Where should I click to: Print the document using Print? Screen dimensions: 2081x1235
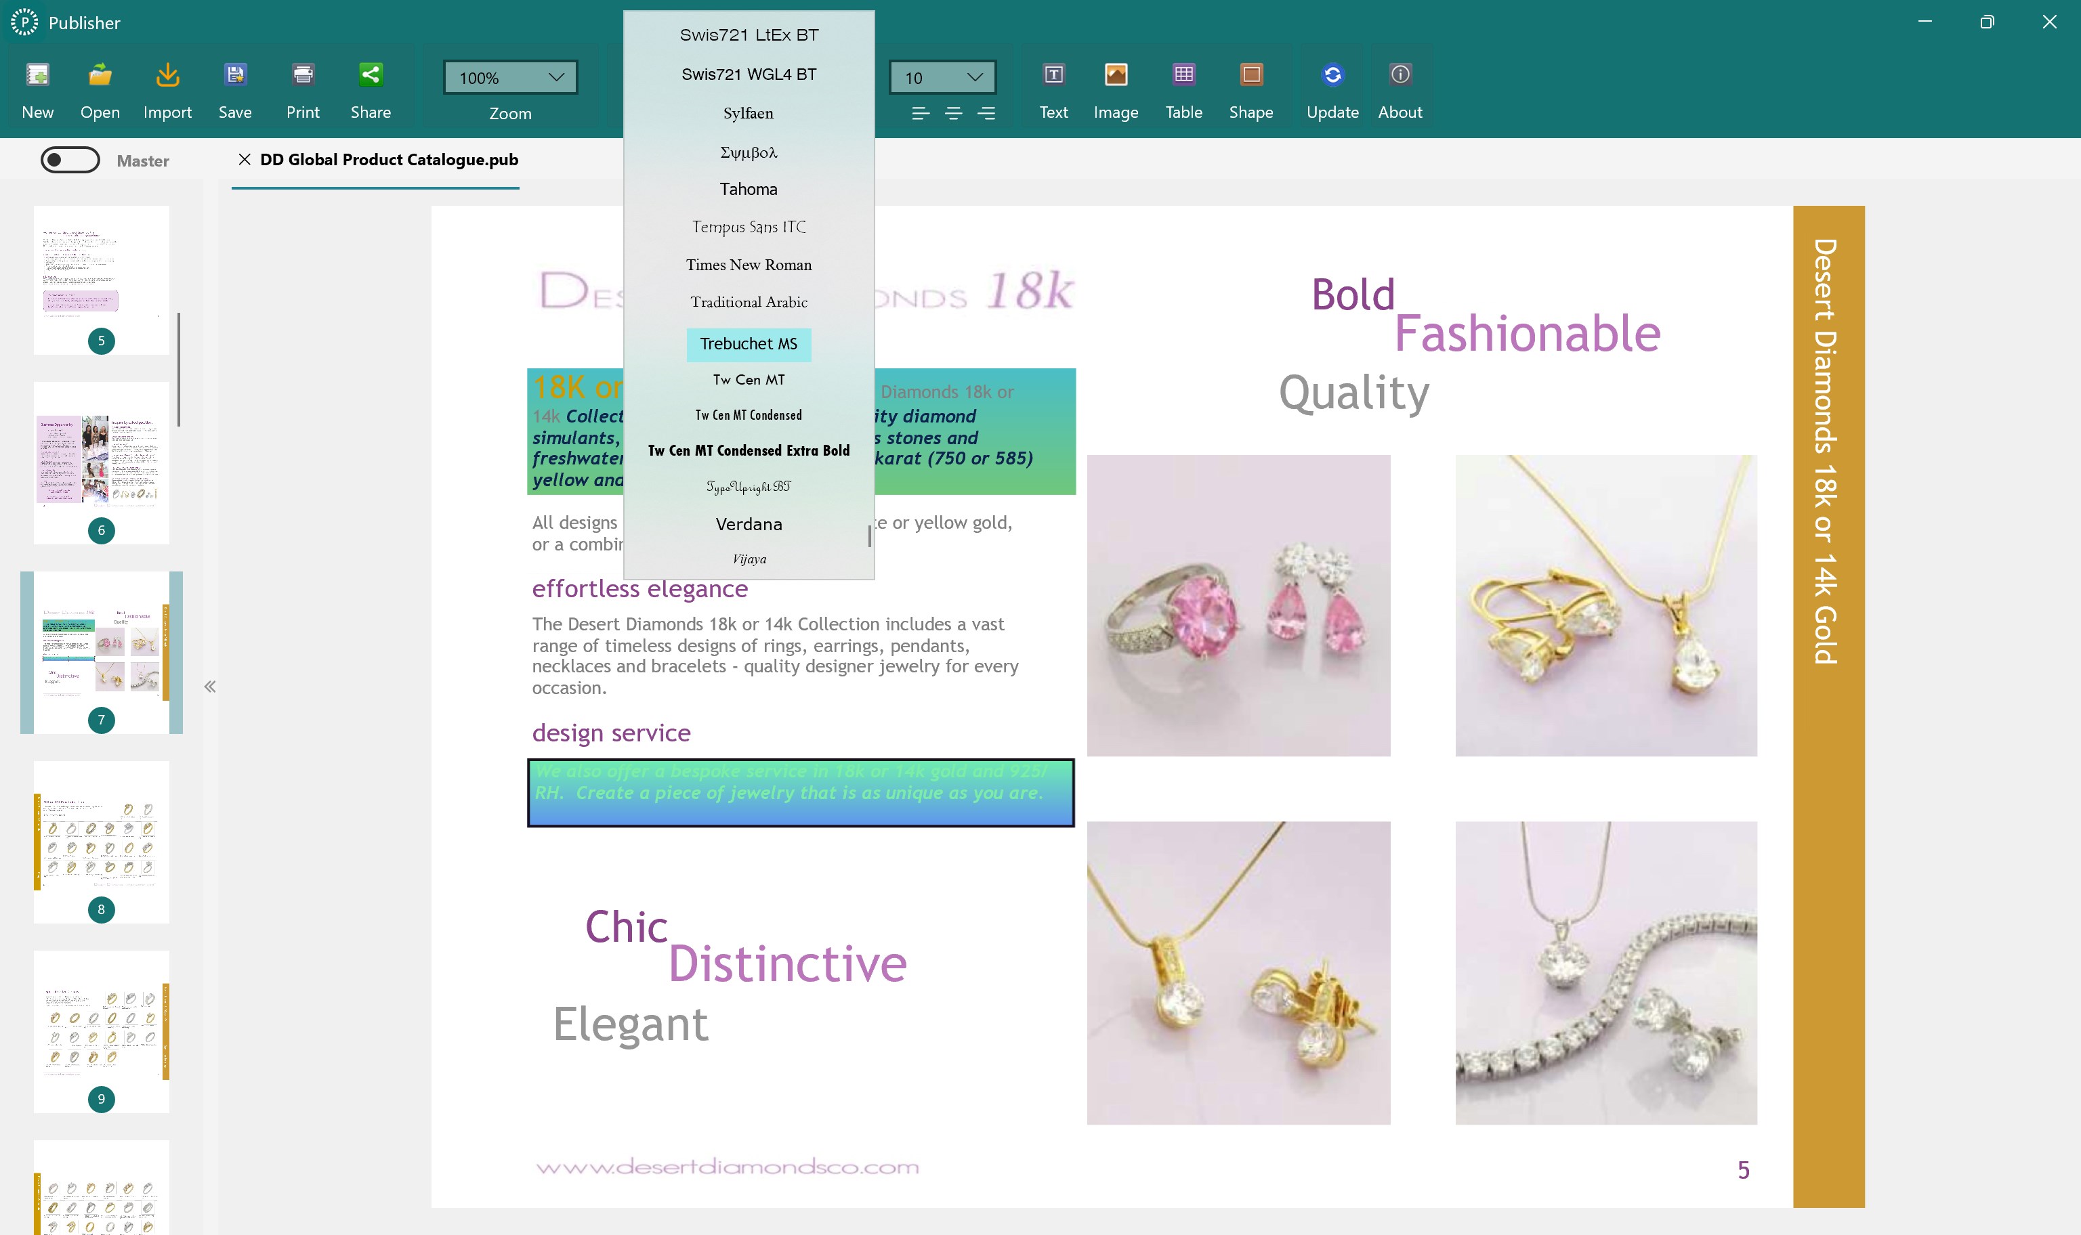303,87
